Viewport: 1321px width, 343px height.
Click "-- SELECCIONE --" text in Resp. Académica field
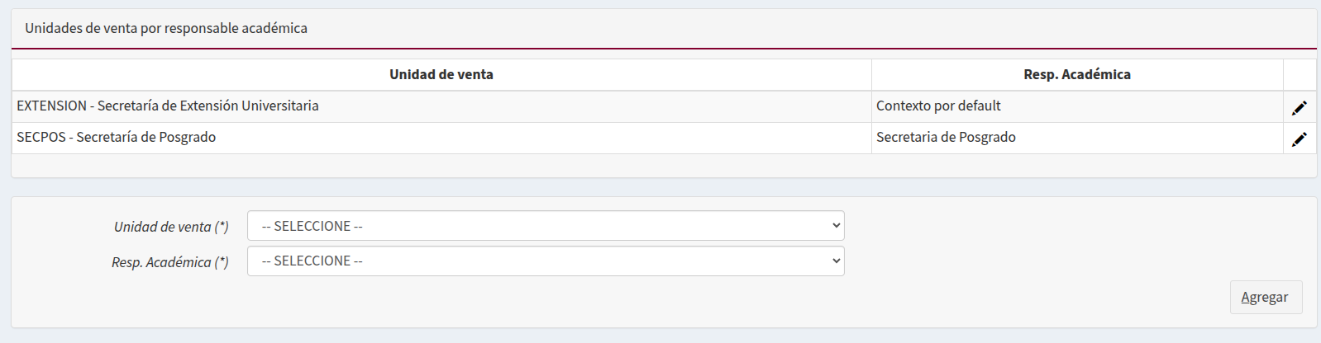point(312,261)
